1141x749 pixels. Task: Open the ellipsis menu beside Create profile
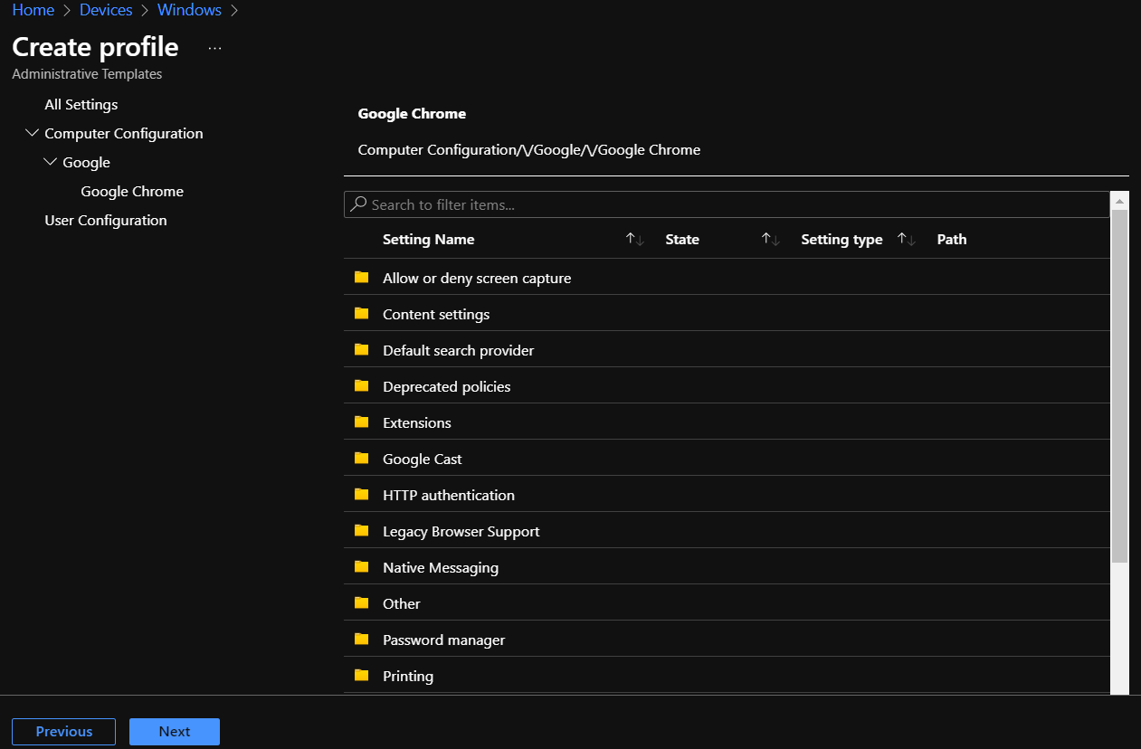point(214,48)
